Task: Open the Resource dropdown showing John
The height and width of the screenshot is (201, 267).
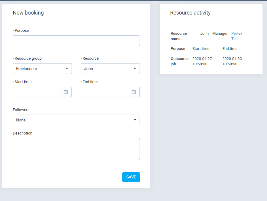Action: [110, 69]
